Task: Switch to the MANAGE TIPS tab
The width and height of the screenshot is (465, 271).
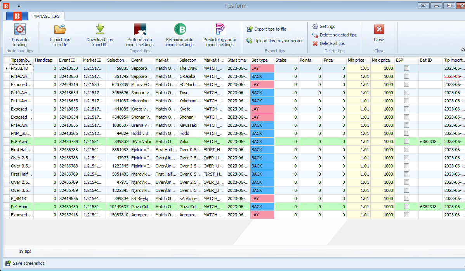Action: (x=47, y=16)
